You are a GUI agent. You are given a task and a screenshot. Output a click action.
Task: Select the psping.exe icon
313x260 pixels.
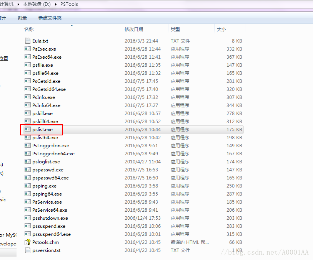pyautogui.click(x=28, y=186)
